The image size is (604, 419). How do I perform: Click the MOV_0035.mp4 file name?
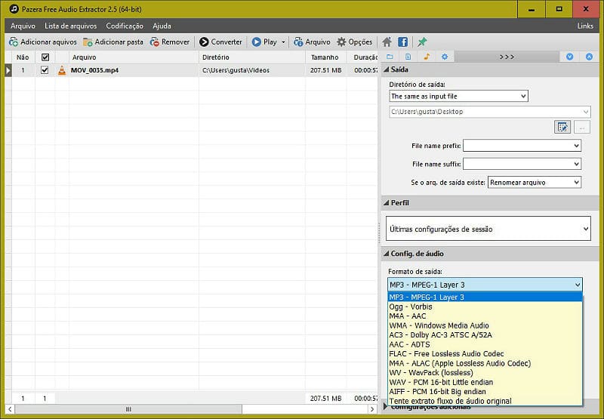95,70
